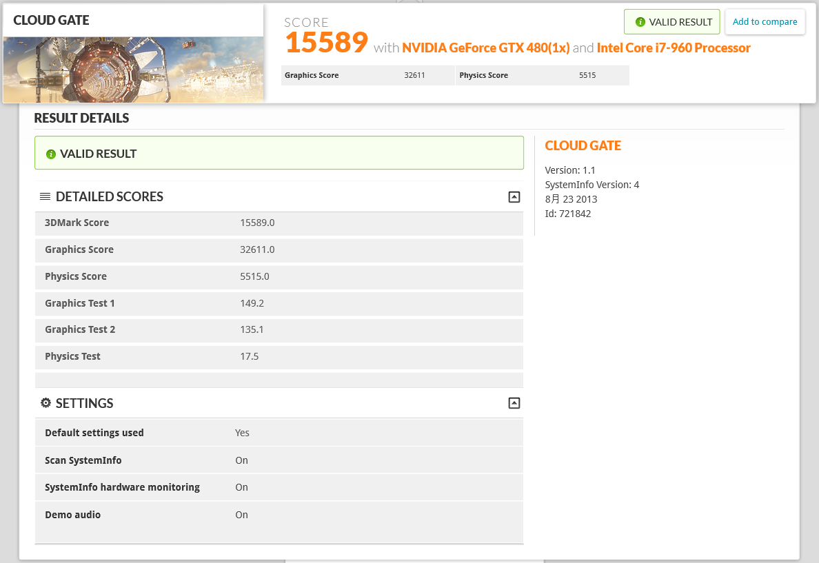Click the header Graphics Score 32611 cell
This screenshot has height=563, width=819.
(x=367, y=75)
